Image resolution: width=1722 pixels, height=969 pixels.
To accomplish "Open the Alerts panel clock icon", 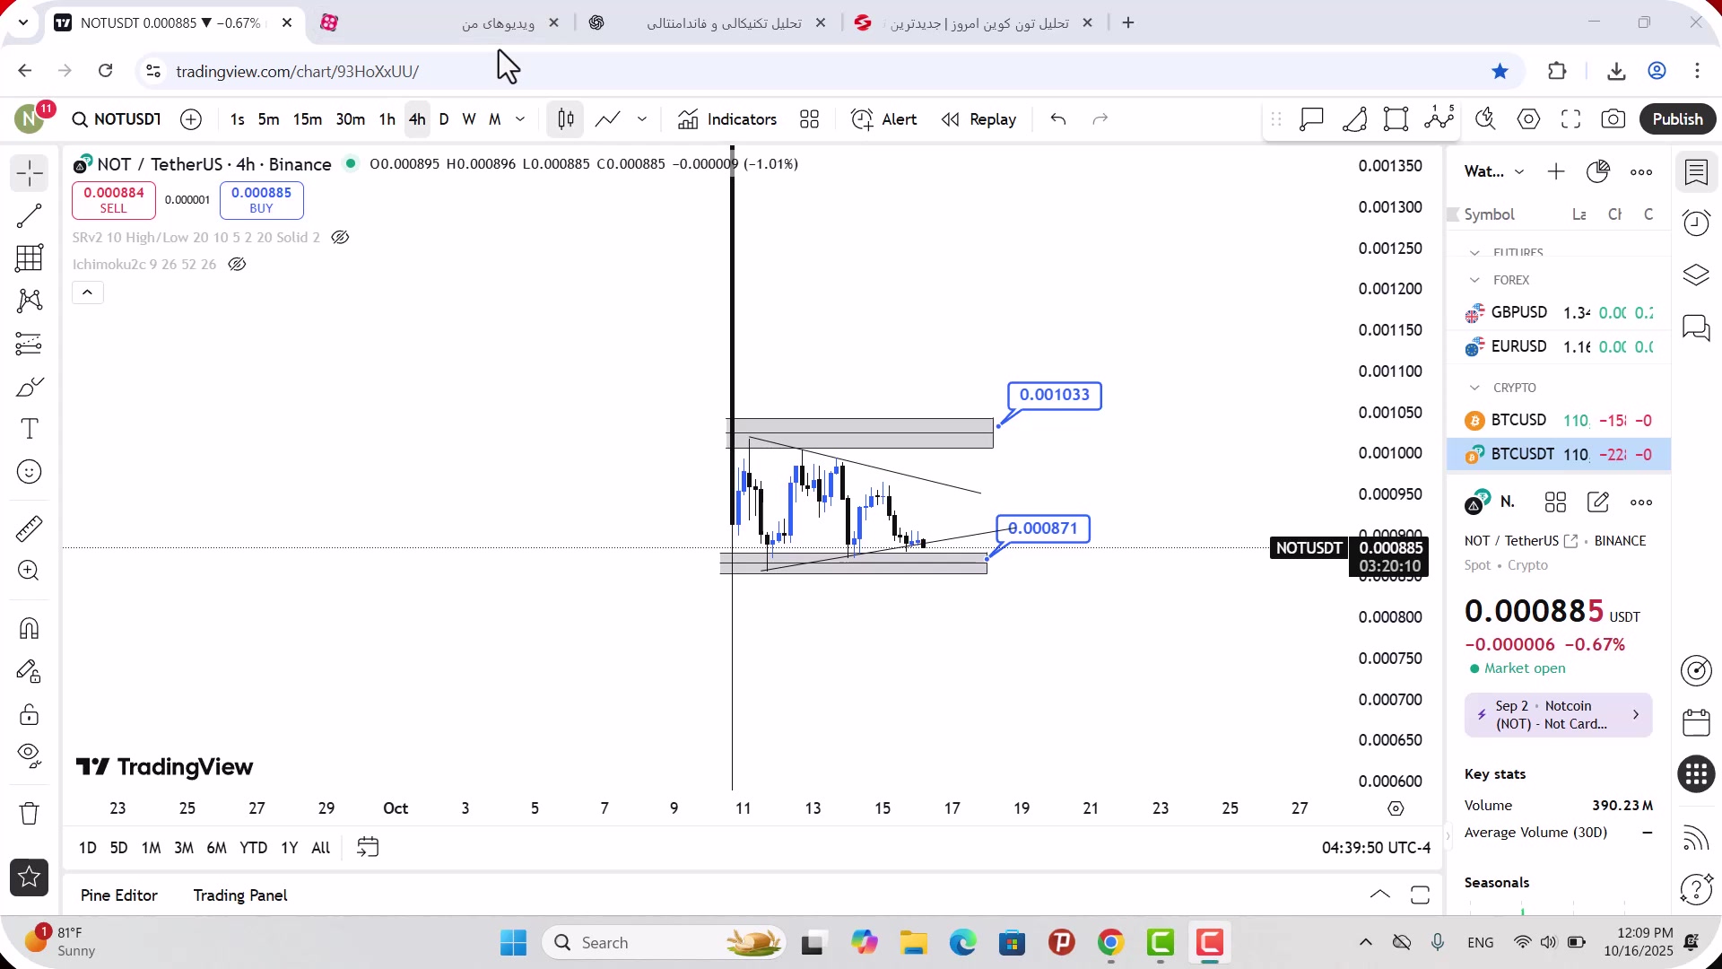I will click(1696, 223).
